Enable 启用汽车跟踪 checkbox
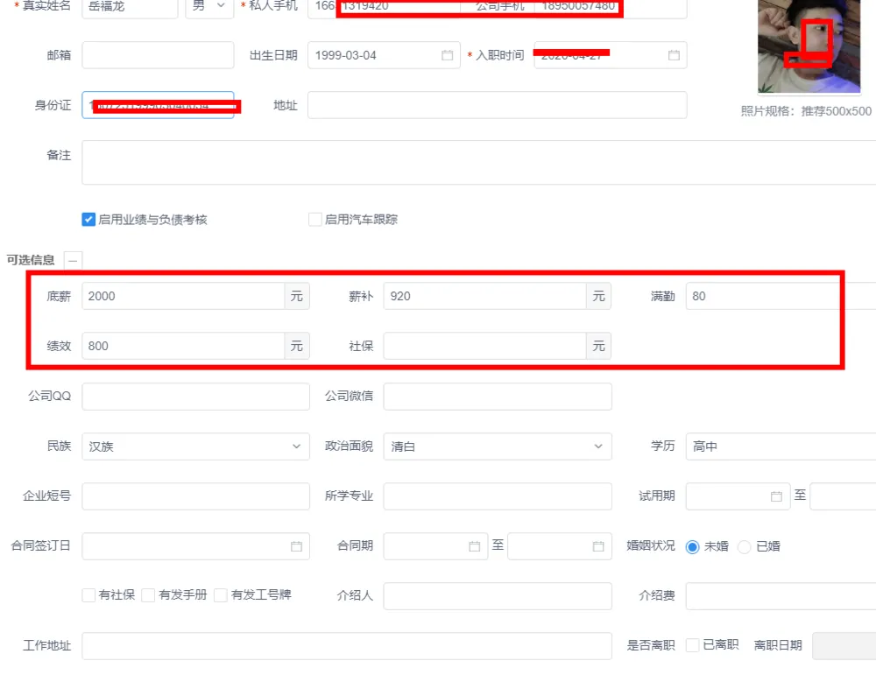 [315, 220]
